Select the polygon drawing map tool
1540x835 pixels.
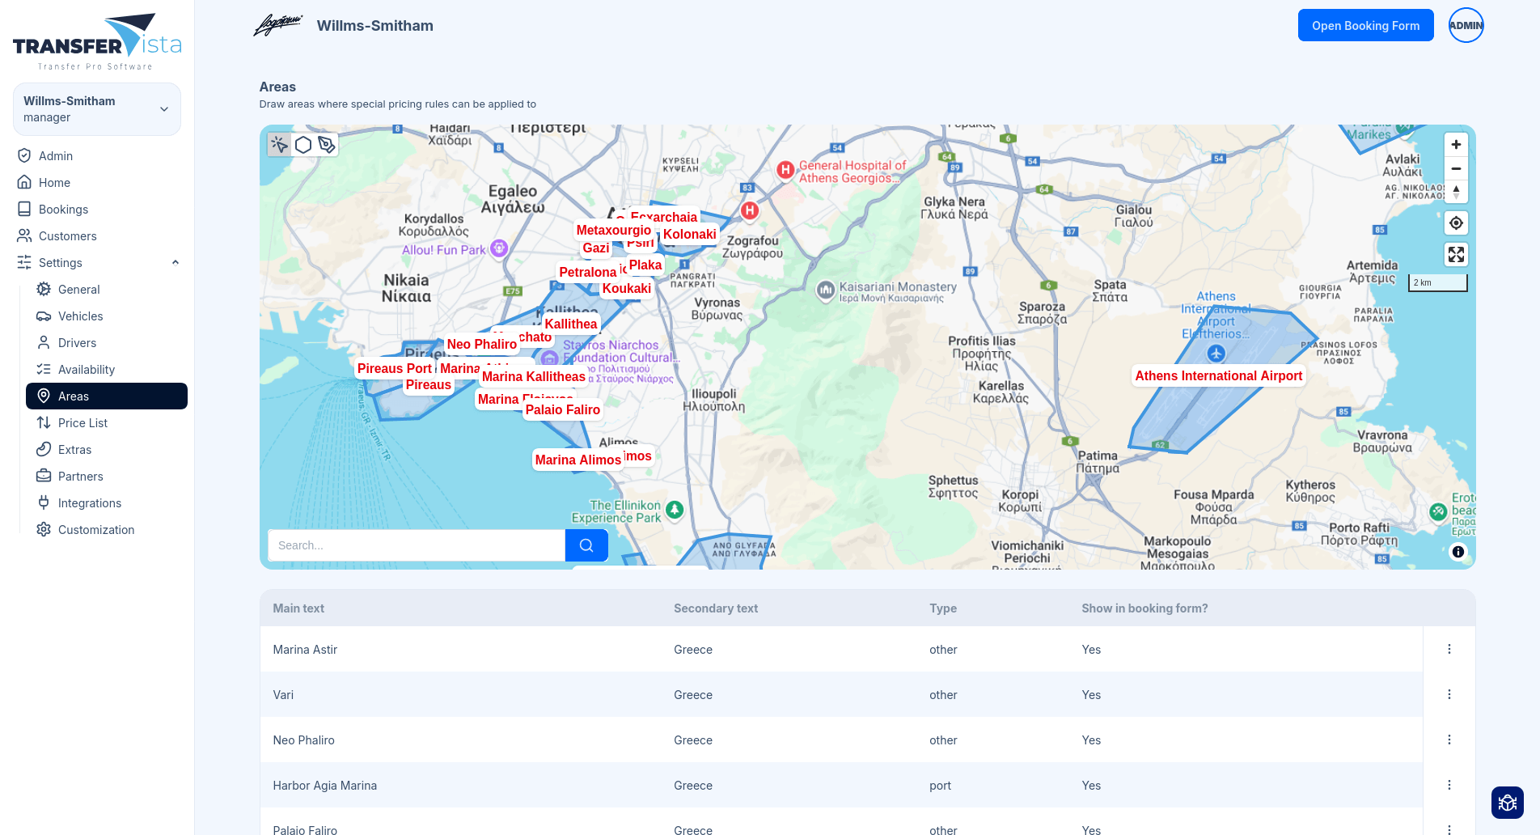coord(303,145)
